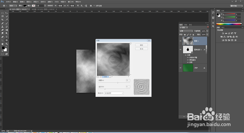Click the Levels adjustment icon

[226, 33]
